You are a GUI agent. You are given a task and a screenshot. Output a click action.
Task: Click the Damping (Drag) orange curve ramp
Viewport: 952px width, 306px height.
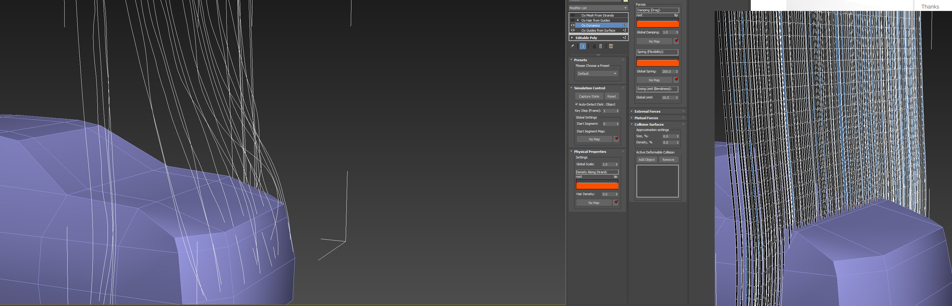click(657, 24)
